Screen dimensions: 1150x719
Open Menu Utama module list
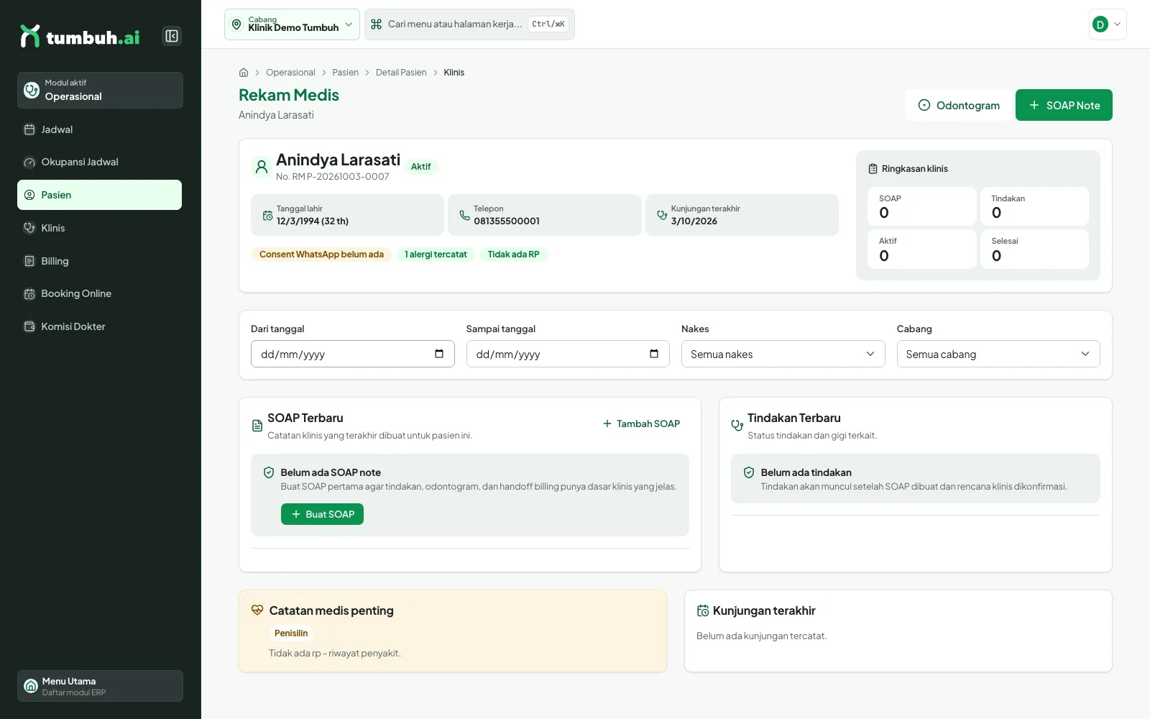[x=100, y=686]
